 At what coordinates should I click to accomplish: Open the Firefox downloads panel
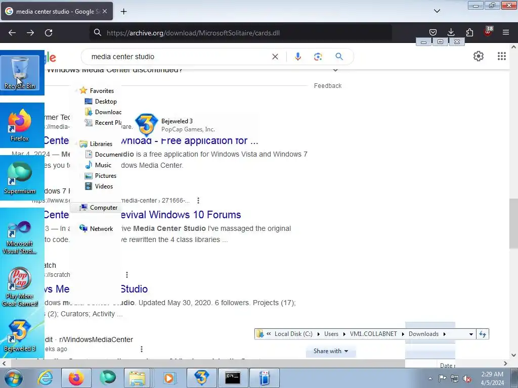point(451,32)
